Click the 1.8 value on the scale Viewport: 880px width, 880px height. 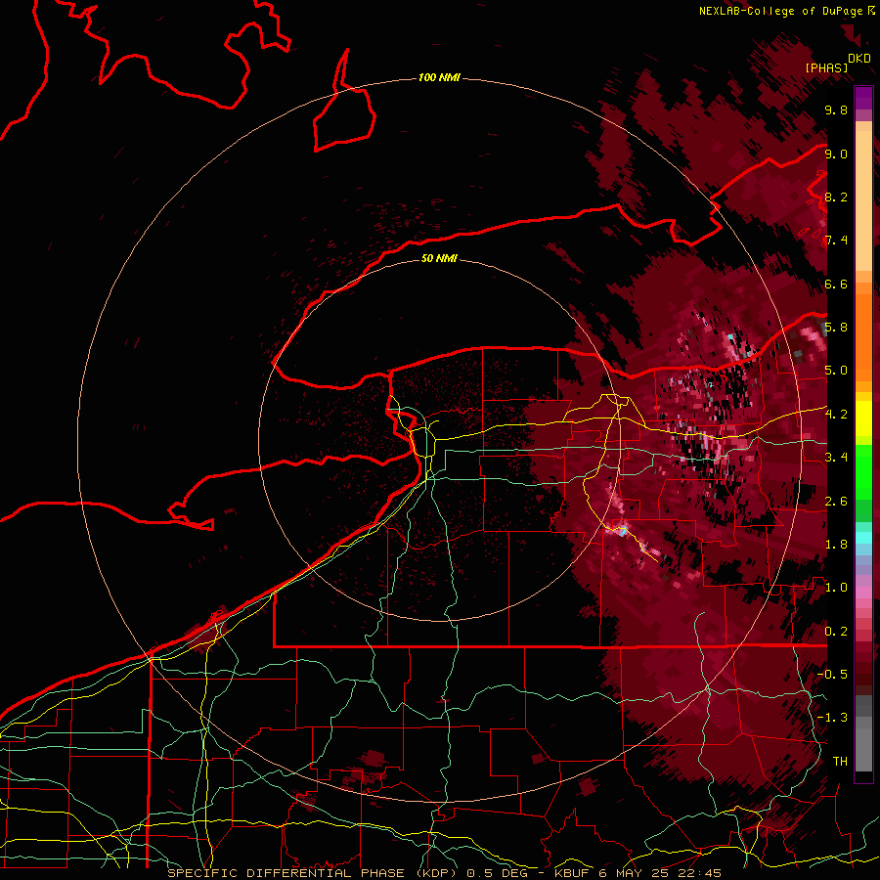(836, 545)
